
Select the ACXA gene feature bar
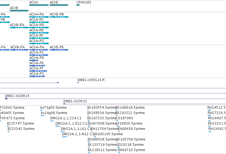[x=39, y=5]
